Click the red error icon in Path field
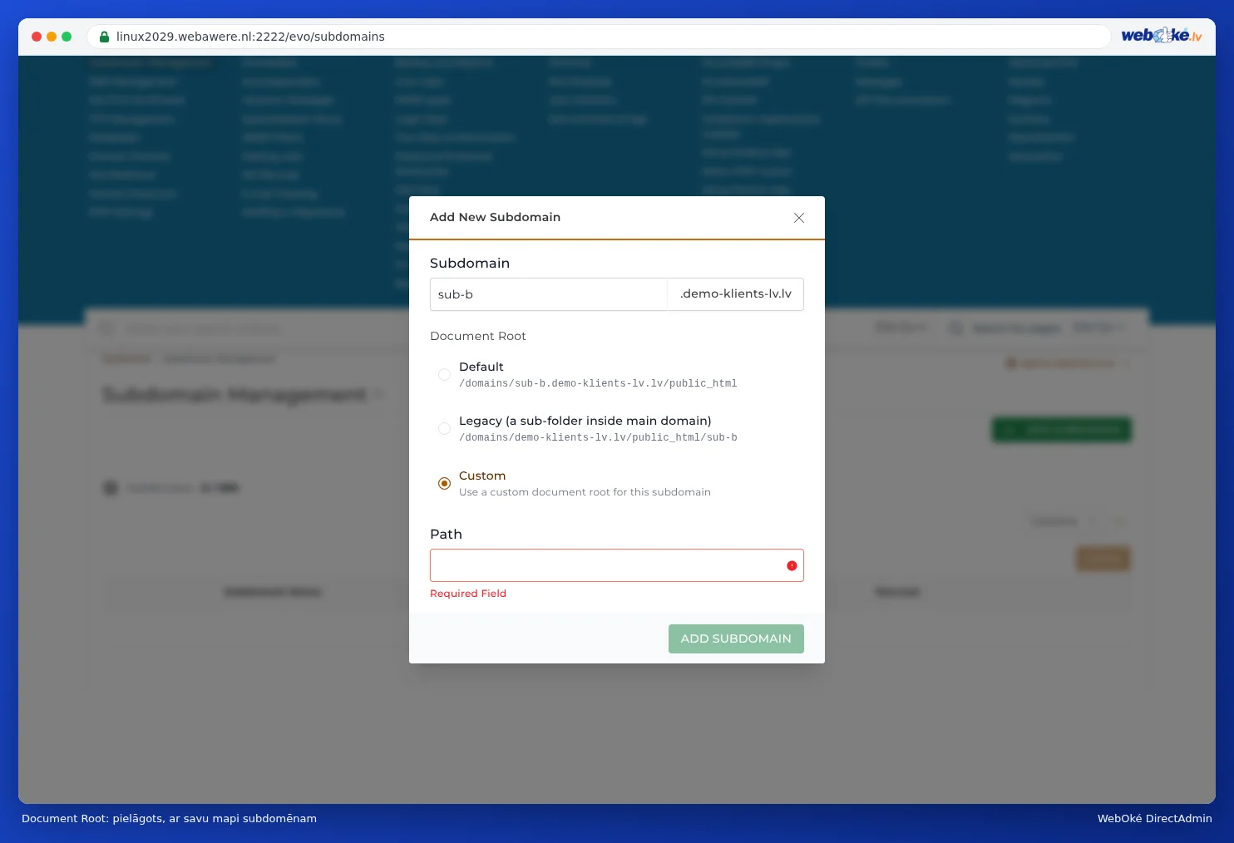 pyautogui.click(x=792, y=565)
